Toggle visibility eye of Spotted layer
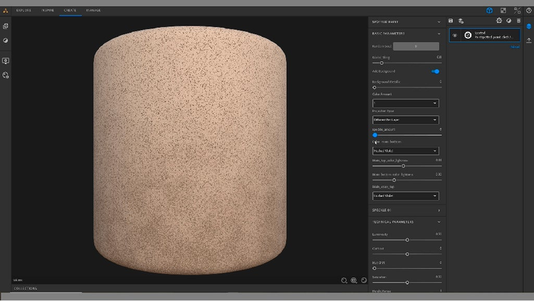The height and width of the screenshot is (301, 534). click(x=455, y=35)
